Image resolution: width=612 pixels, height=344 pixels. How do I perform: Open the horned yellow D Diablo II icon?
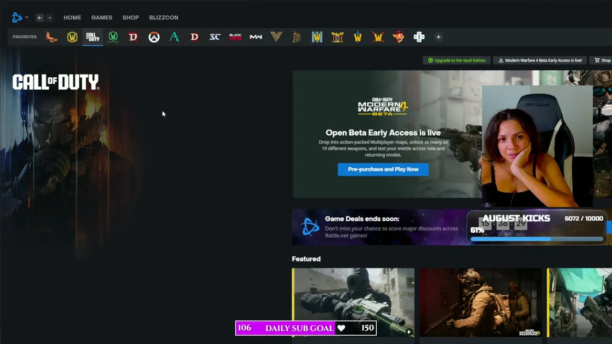click(x=338, y=37)
